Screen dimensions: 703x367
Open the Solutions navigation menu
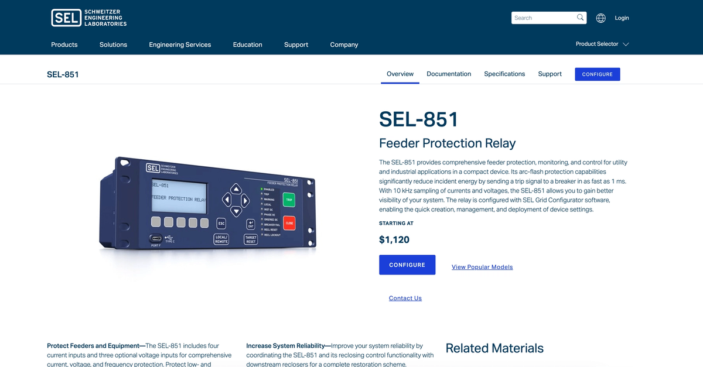click(x=113, y=44)
